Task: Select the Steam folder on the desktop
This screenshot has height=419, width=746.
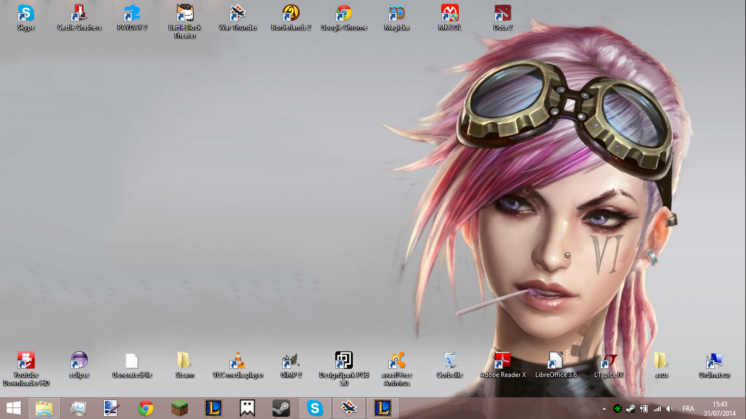Action: 185,365
